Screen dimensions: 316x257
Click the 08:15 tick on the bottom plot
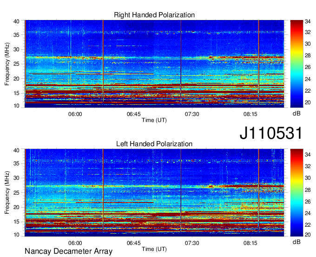click(x=250, y=243)
